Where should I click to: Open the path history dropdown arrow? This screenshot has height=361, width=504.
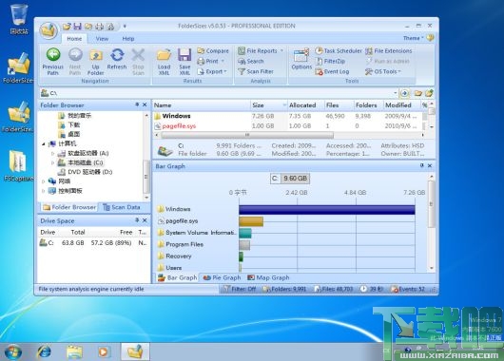tap(396, 93)
